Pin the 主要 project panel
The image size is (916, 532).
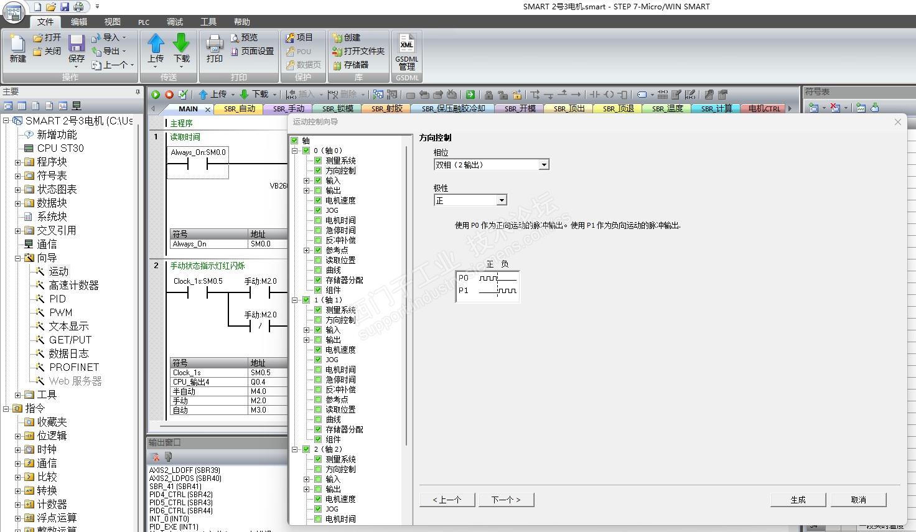[x=138, y=91]
